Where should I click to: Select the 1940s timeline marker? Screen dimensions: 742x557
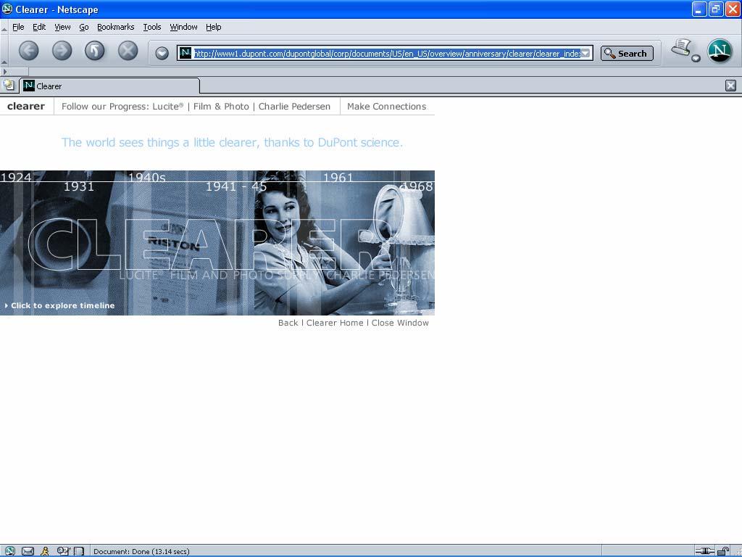click(146, 177)
